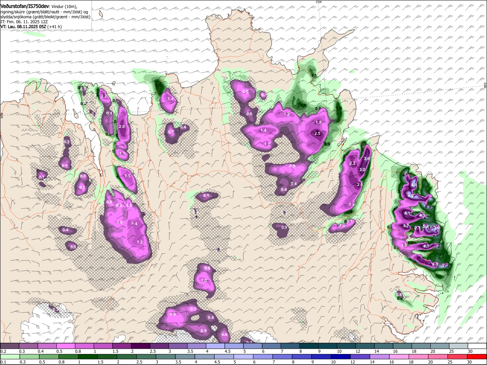Click the Veðurstofan/IS750dev title text
The image size is (487, 365).
(25, 6)
